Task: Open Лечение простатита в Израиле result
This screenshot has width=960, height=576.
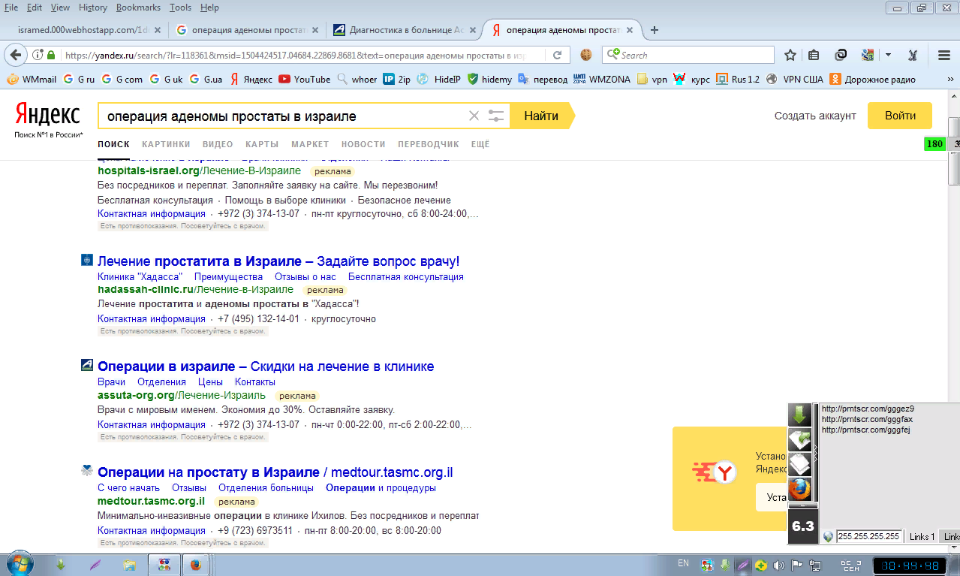Action: [278, 261]
